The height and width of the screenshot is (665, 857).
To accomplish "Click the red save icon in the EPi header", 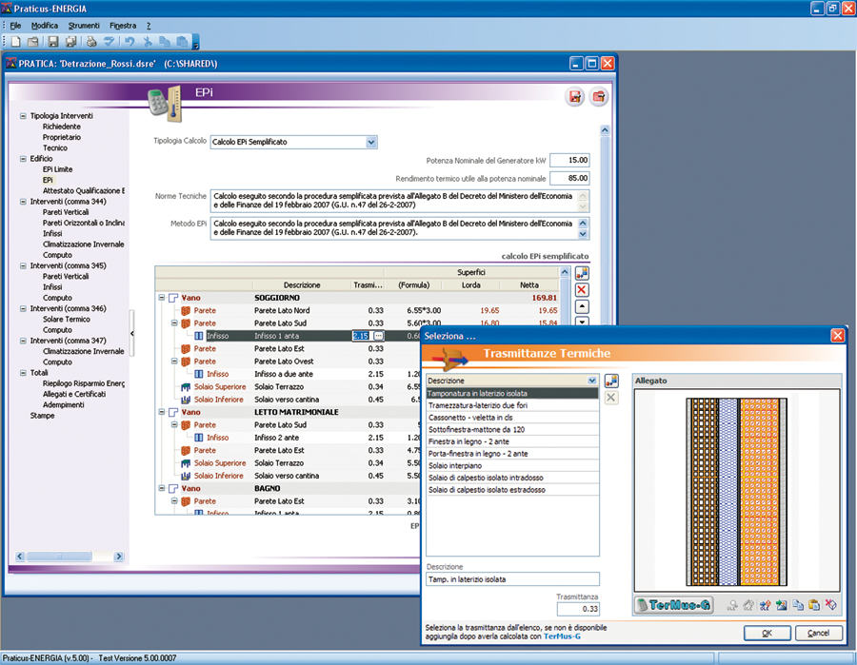I will (x=575, y=97).
